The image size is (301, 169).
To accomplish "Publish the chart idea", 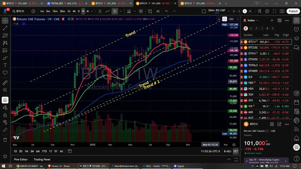I will [293, 11].
